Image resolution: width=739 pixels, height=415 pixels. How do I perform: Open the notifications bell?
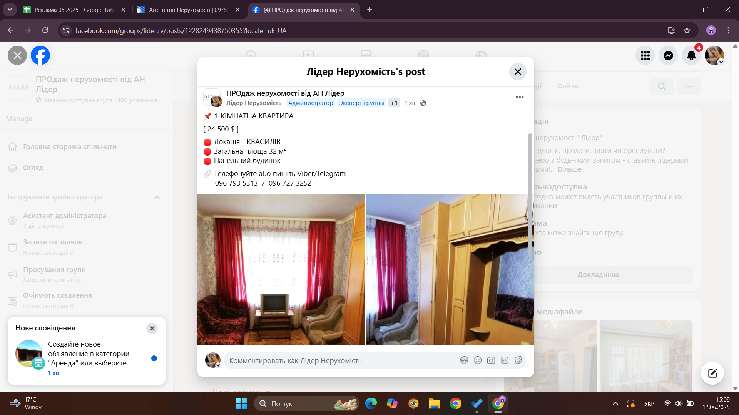pyautogui.click(x=691, y=56)
